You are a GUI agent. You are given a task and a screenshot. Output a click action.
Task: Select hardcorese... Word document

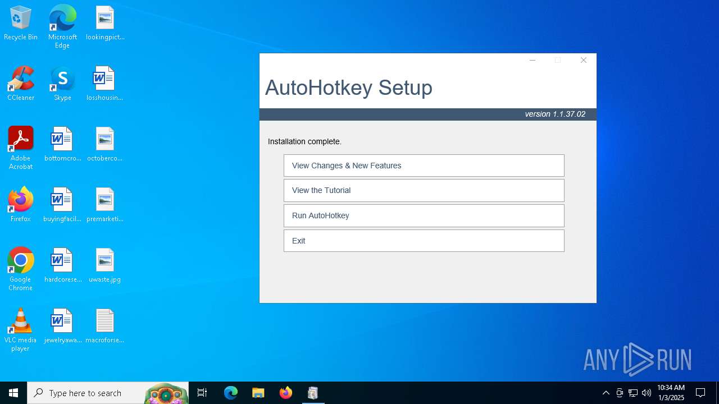click(62, 266)
